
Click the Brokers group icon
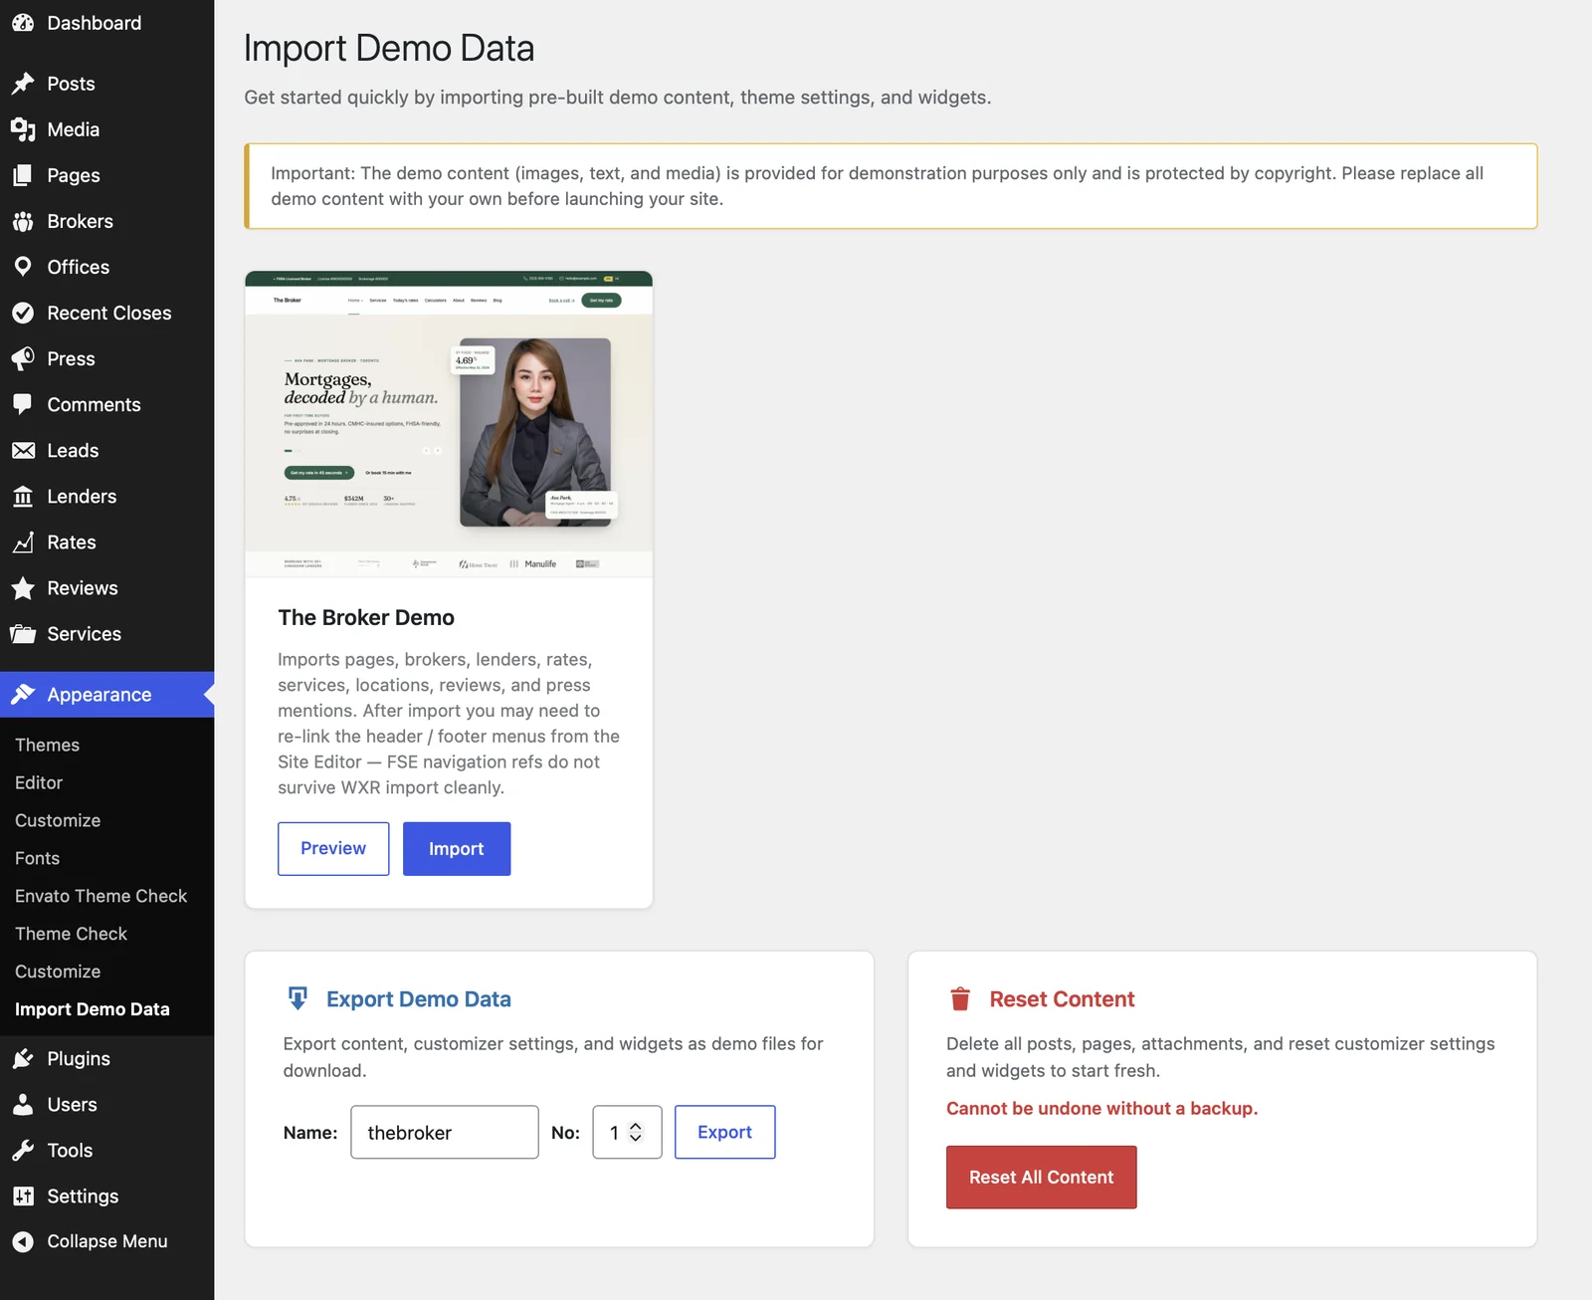point(23,221)
